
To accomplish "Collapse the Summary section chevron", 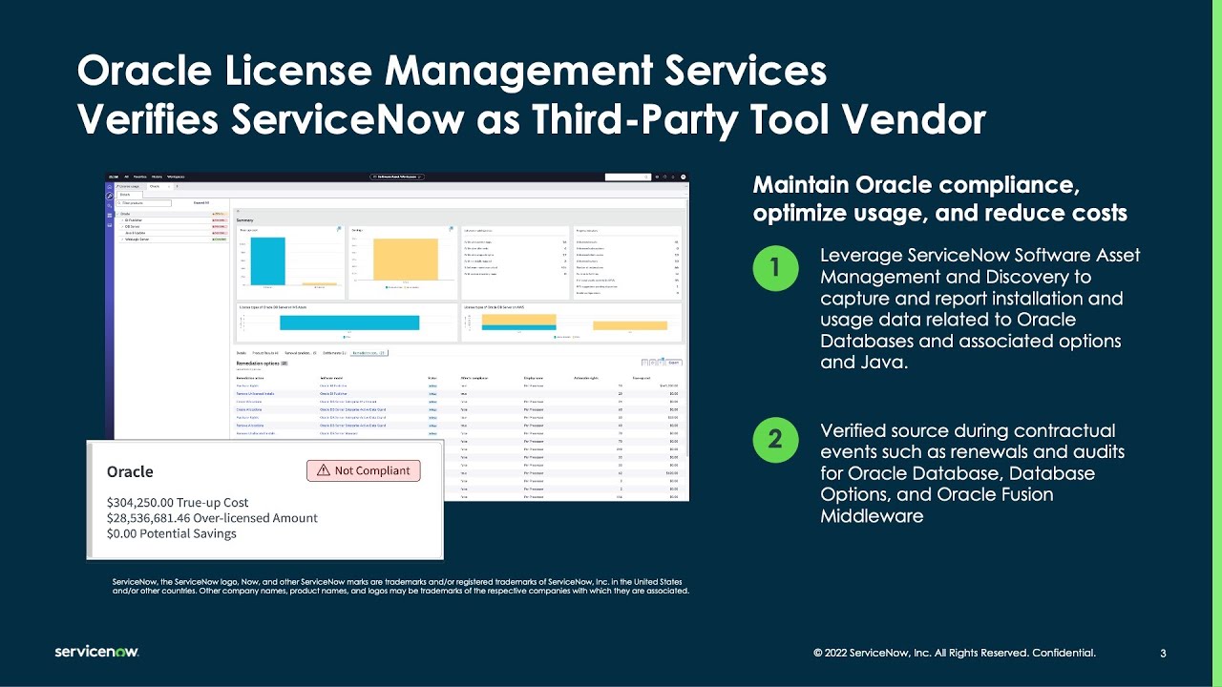I will click(238, 211).
